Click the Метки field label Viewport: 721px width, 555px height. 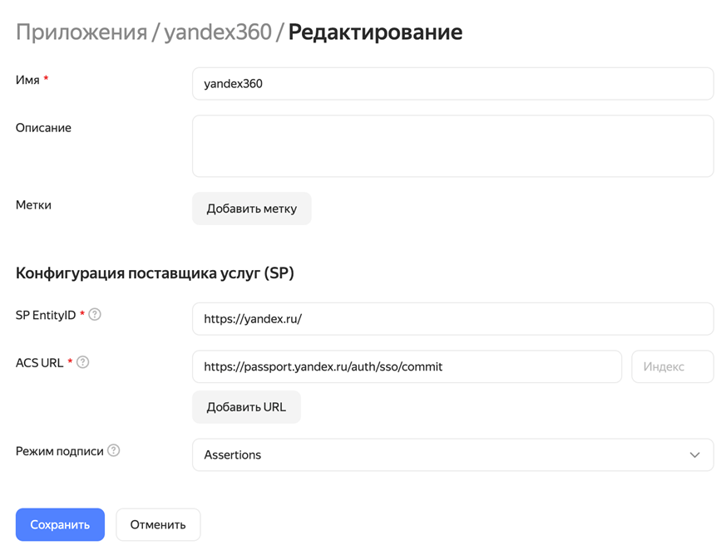33,205
